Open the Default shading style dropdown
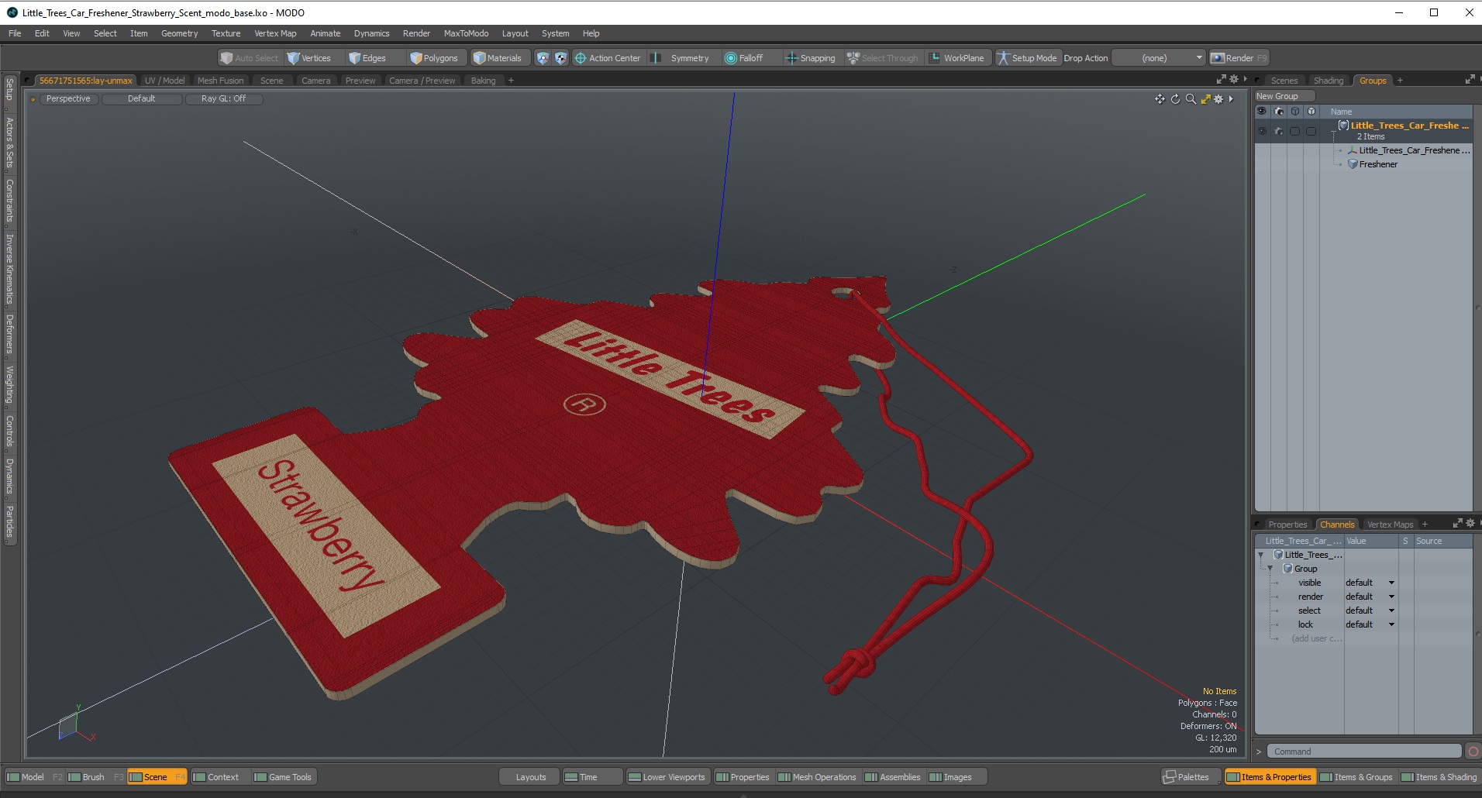The width and height of the screenshot is (1482, 798). (142, 99)
